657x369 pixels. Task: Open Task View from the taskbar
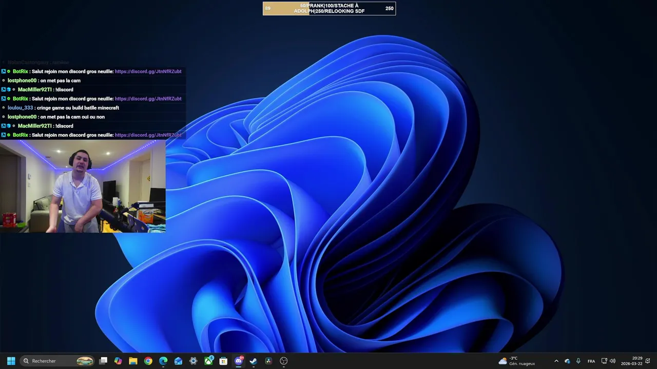[x=103, y=361]
